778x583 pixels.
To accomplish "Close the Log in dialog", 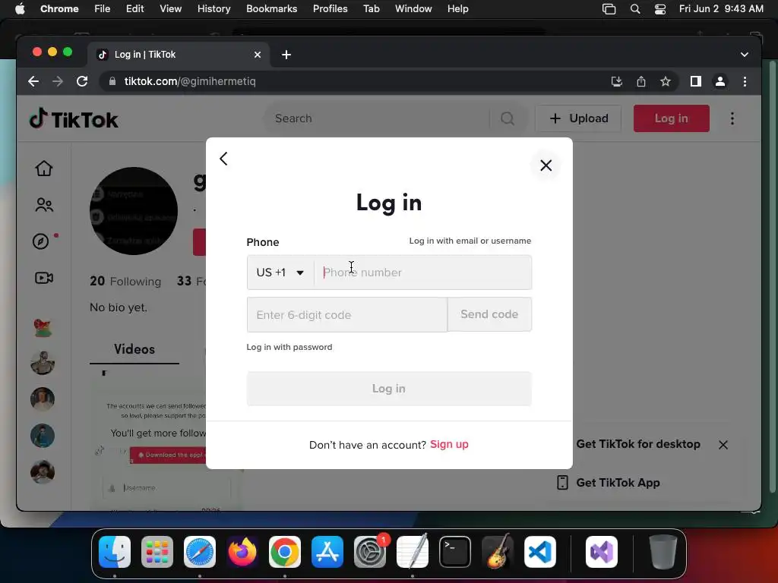I will point(546,165).
